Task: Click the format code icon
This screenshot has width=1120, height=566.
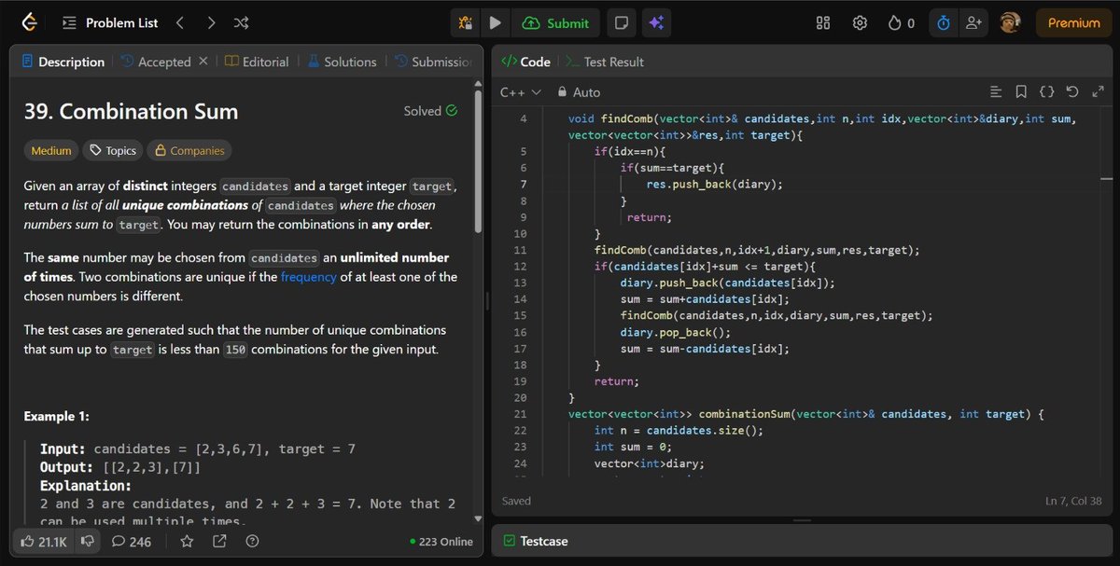Action: pos(996,92)
